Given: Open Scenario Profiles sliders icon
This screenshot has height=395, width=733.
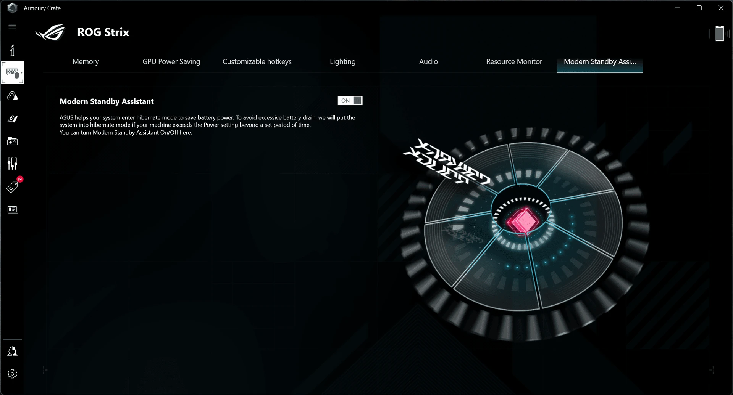Looking at the screenshot, I should point(12,164).
